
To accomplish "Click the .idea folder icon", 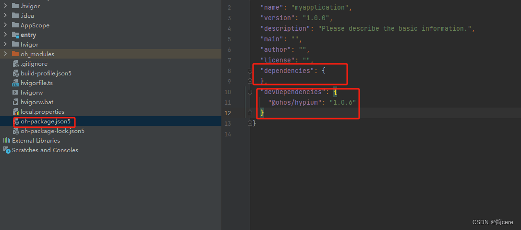I will tap(15, 15).
